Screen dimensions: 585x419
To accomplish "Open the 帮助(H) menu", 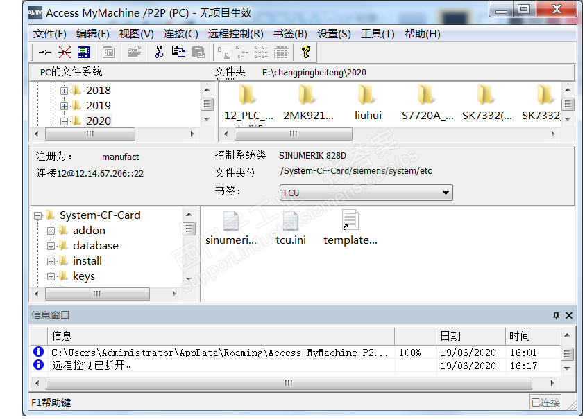I will click(422, 34).
